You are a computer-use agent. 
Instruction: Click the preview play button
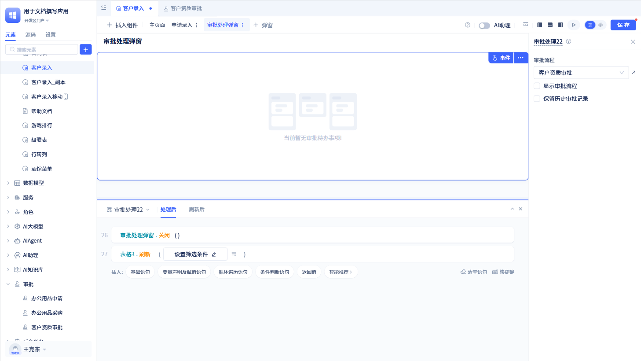(x=574, y=25)
